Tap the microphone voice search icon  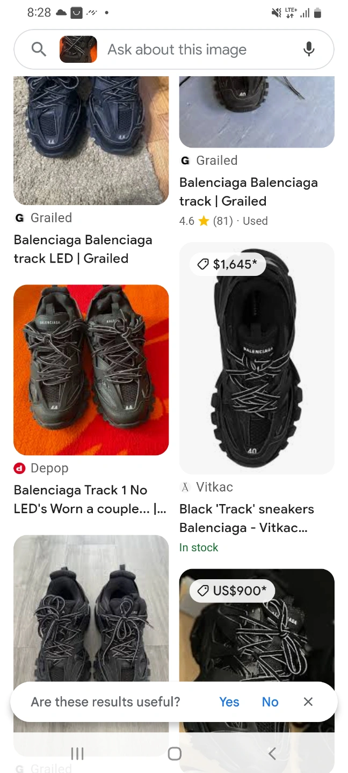309,49
